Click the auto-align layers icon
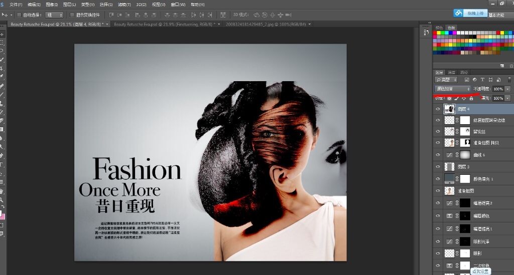The width and height of the screenshot is (514, 275). tap(223, 15)
